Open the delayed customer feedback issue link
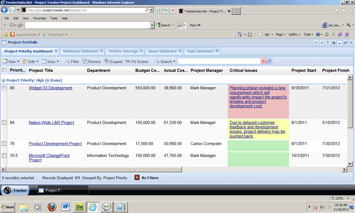The height and width of the screenshot is (213, 355). tap(257, 129)
